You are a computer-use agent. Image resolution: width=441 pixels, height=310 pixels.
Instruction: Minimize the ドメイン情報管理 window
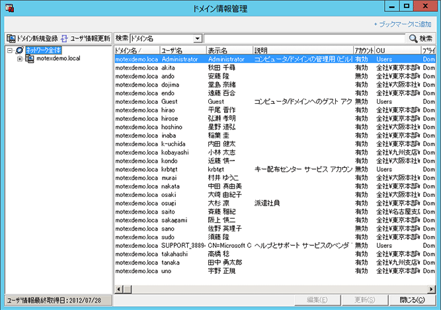pyautogui.click(x=392, y=6)
